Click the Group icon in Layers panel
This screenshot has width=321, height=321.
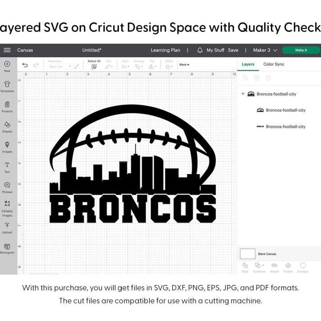(x=245, y=78)
